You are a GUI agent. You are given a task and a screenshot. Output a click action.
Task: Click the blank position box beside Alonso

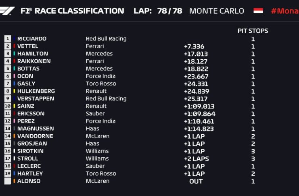point(8,181)
